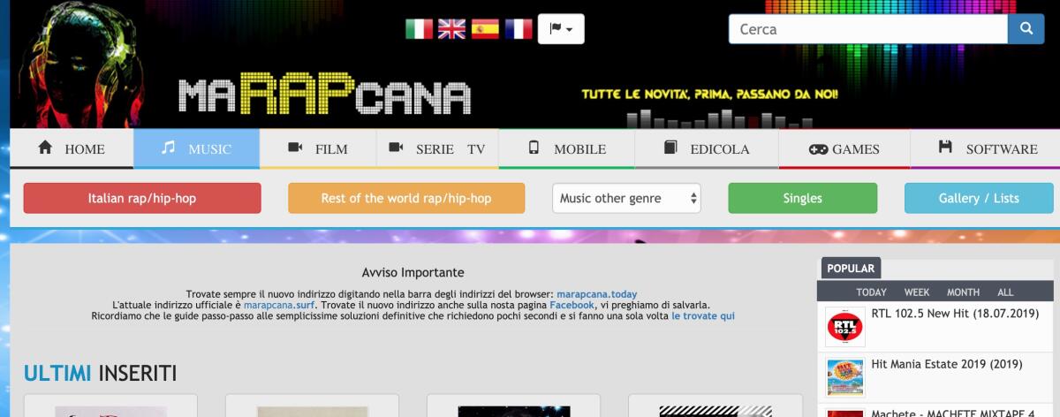1060x417 pixels.
Task: Open the MUSIC navigation tab
Action: point(196,148)
